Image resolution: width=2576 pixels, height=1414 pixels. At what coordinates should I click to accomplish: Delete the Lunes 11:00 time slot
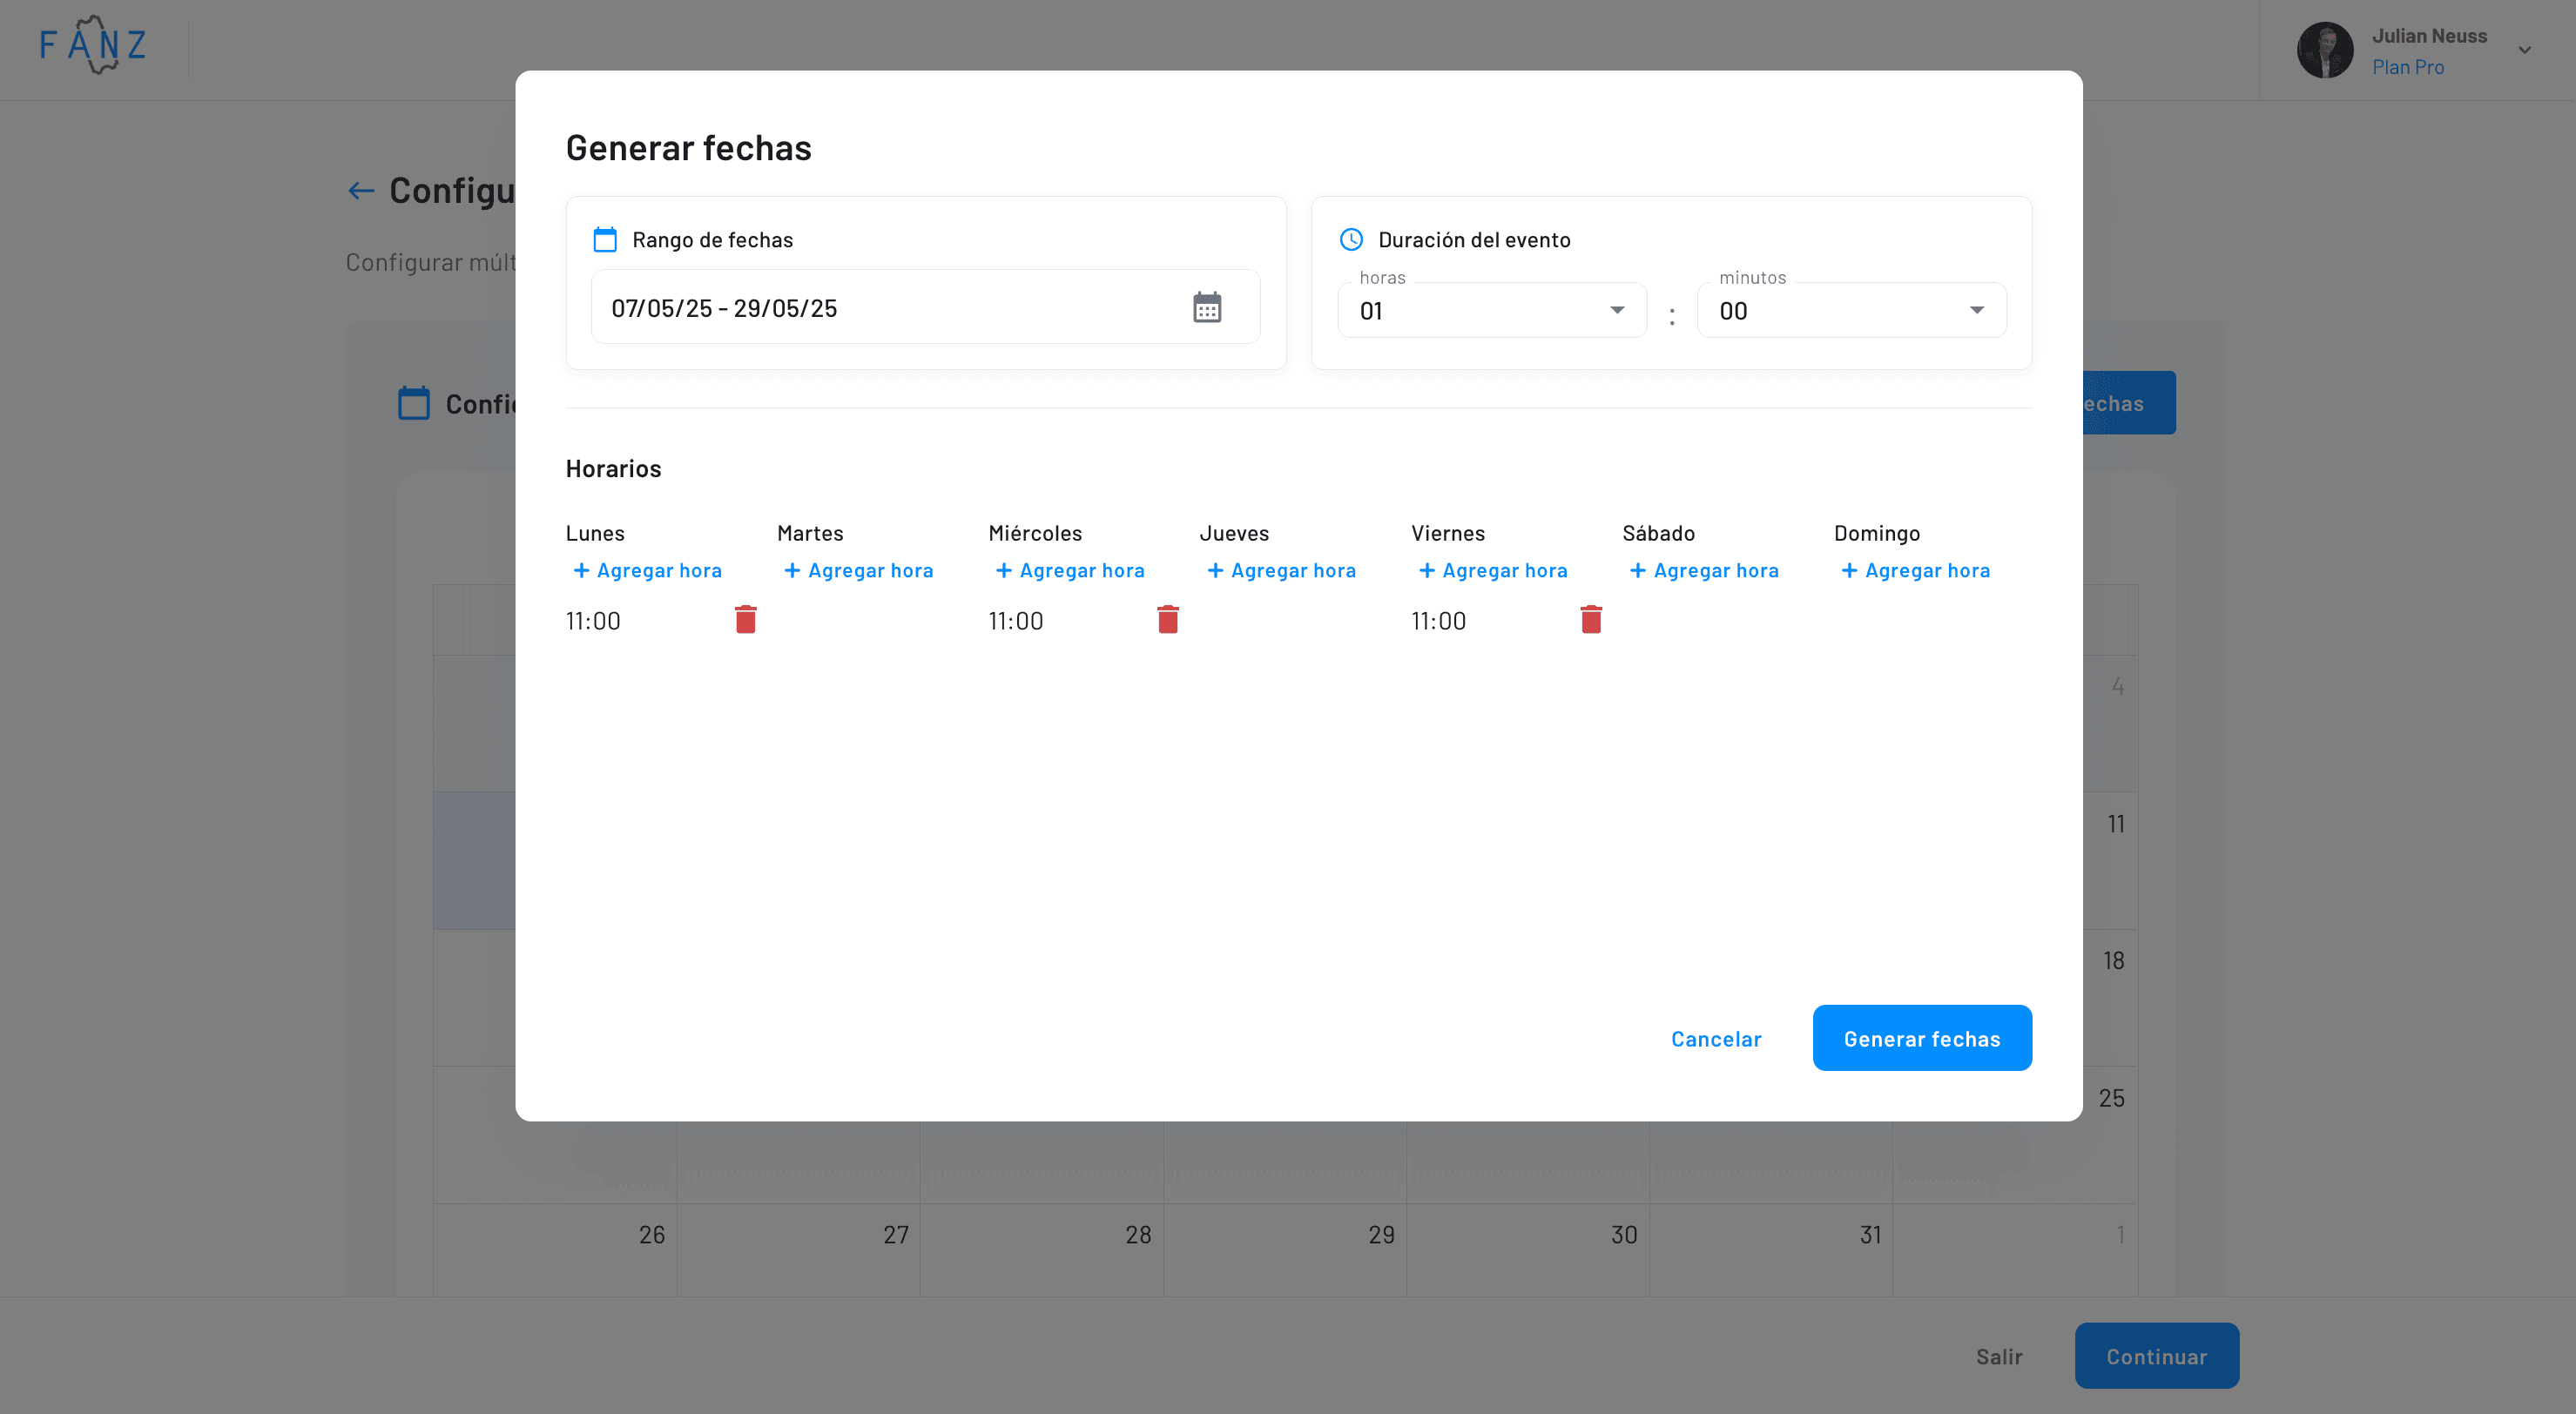745,620
